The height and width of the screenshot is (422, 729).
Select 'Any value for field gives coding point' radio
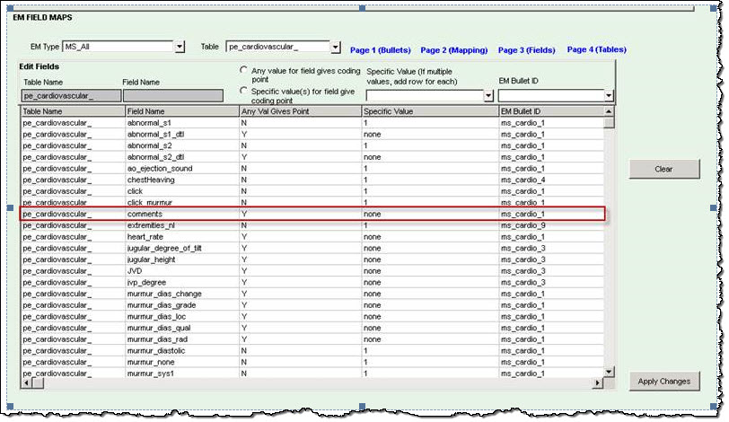click(243, 70)
